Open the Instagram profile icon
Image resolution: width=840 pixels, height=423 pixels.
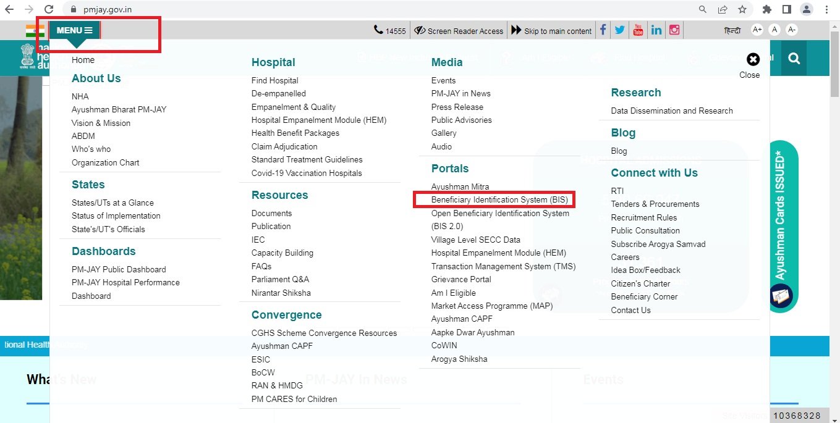(674, 30)
